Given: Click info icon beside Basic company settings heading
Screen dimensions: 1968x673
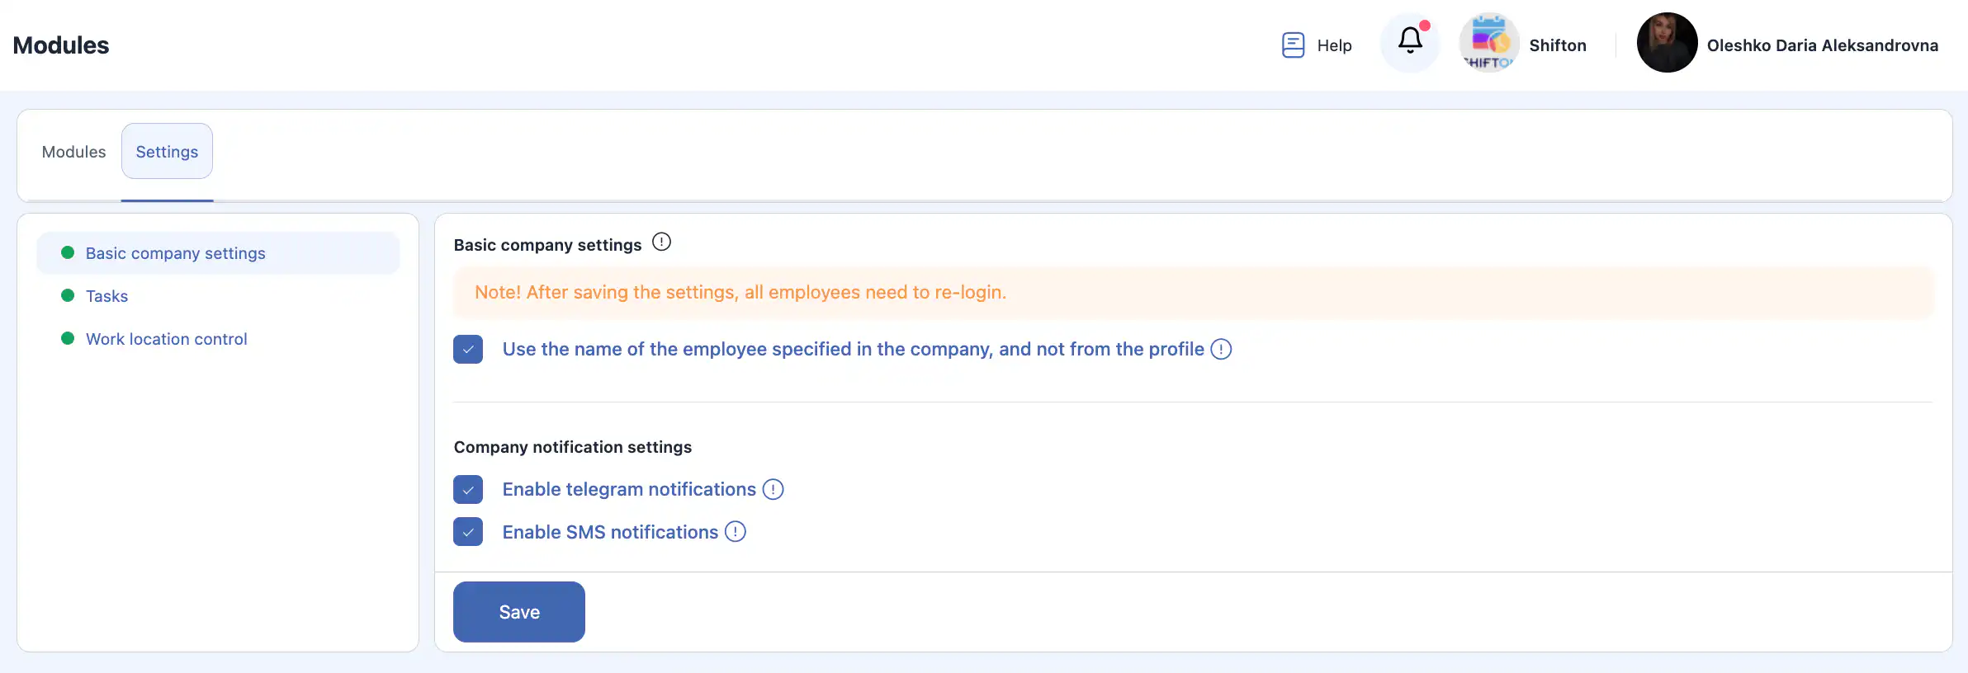Looking at the screenshot, I should click(661, 242).
